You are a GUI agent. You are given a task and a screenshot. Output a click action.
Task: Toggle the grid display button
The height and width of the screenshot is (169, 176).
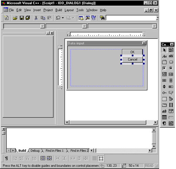pos(94,158)
